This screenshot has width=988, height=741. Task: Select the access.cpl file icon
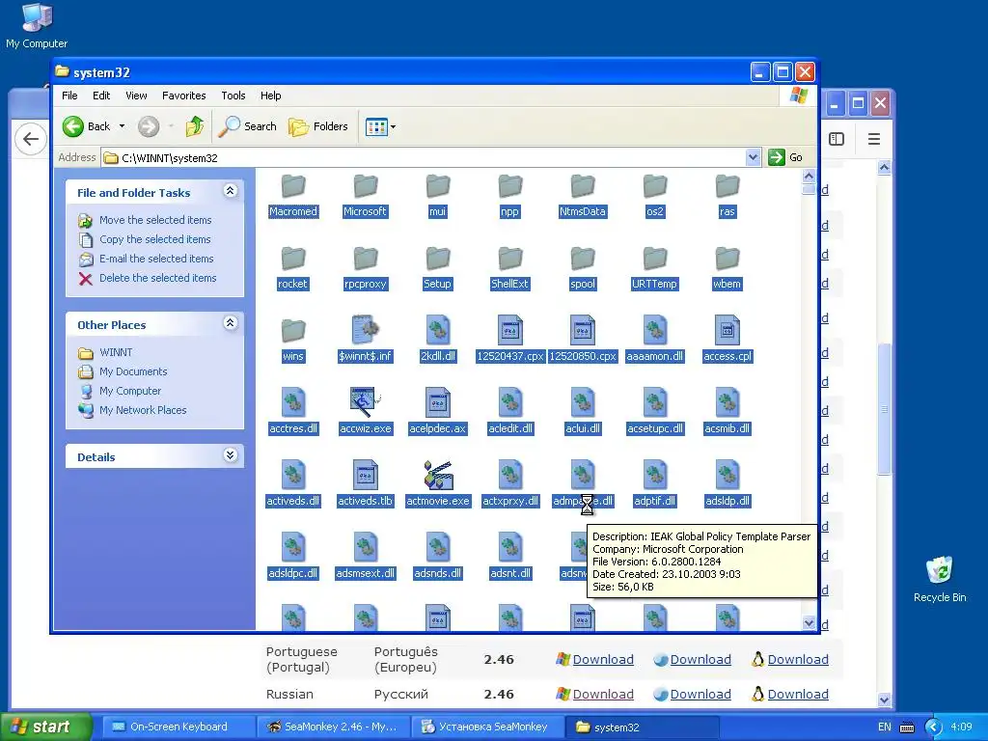727,330
